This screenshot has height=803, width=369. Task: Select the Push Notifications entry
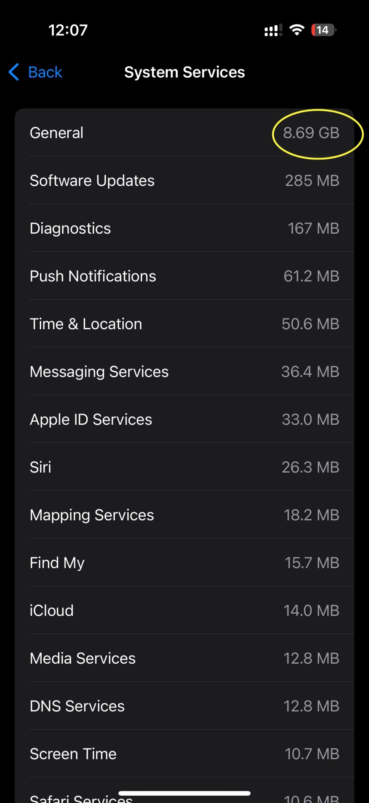pyautogui.click(x=184, y=276)
